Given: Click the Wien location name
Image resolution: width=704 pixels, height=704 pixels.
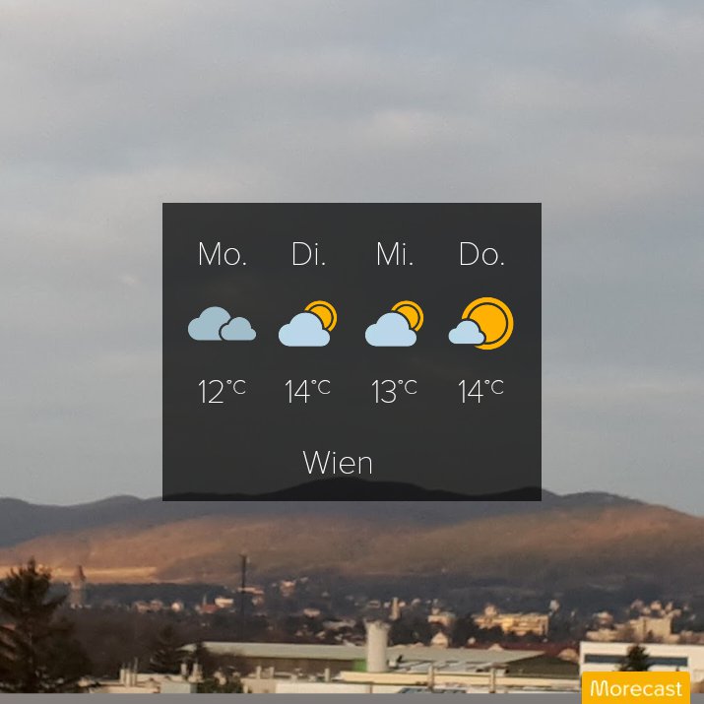Looking at the screenshot, I should click(338, 463).
